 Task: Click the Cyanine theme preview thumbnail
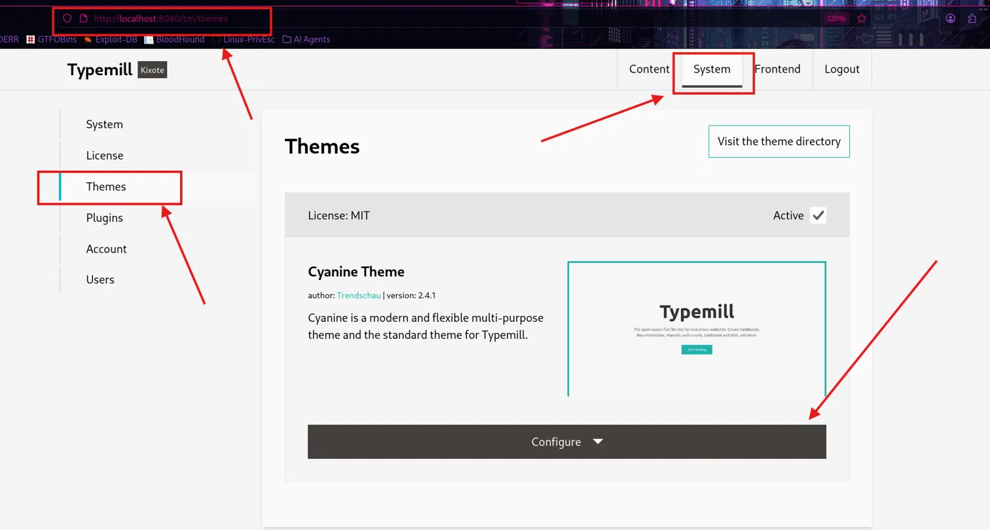coord(697,329)
